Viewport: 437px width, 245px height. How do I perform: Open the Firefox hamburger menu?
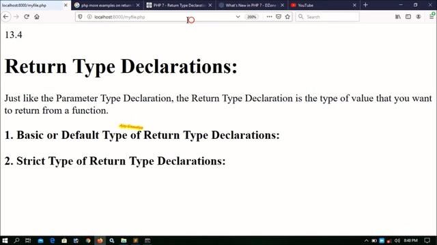(432, 16)
